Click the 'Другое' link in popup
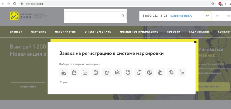231x109 pixels. tap(64, 82)
